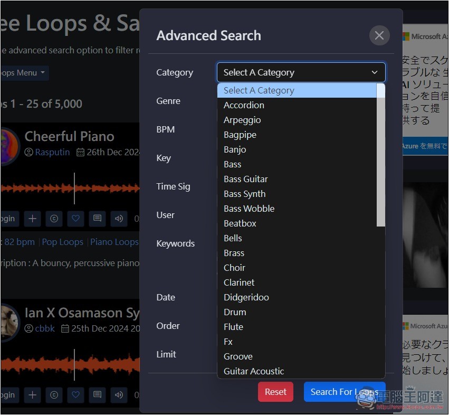The height and width of the screenshot is (415, 449).
Task: Close the Advanced Search dialog
Action: [379, 35]
